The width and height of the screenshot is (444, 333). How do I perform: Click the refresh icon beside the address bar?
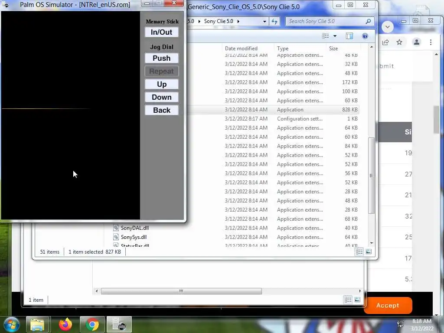click(274, 21)
